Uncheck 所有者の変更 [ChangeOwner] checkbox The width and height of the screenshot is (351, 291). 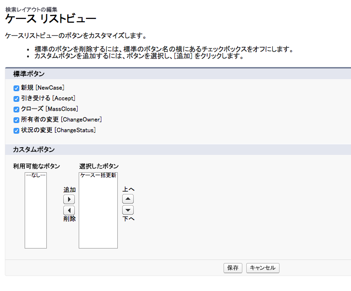[x=16, y=120]
